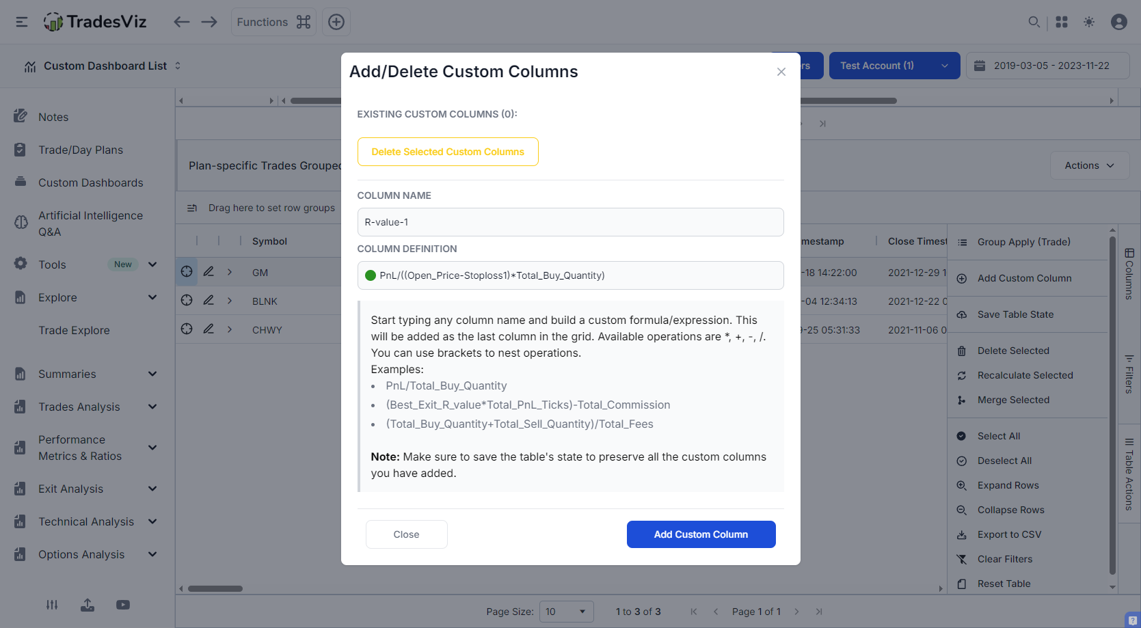The height and width of the screenshot is (628, 1141).
Task: Click Select All in actions panel
Action: click(x=998, y=436)
